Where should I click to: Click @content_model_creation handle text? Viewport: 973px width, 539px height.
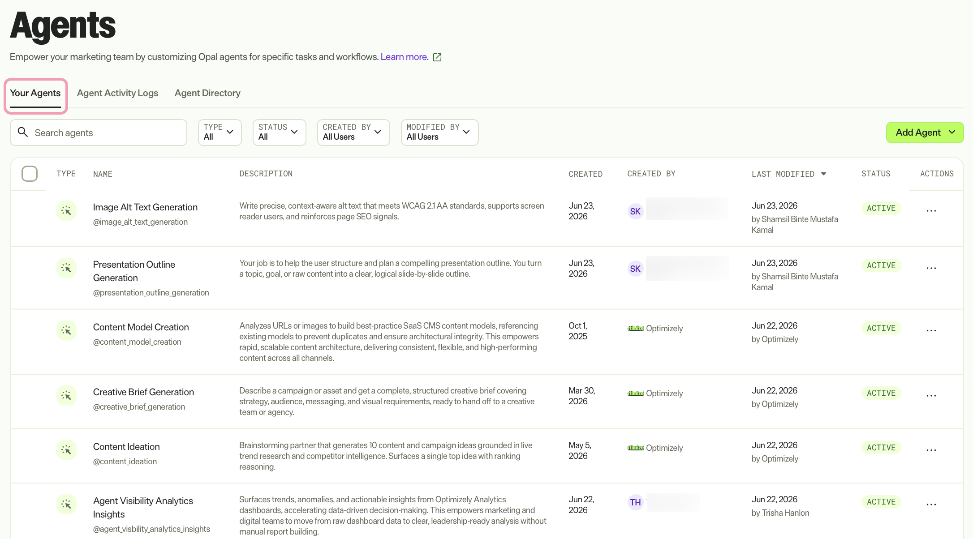point(137,342)
